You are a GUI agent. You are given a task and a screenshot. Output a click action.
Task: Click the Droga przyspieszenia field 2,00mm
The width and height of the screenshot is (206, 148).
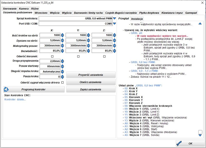50,61
